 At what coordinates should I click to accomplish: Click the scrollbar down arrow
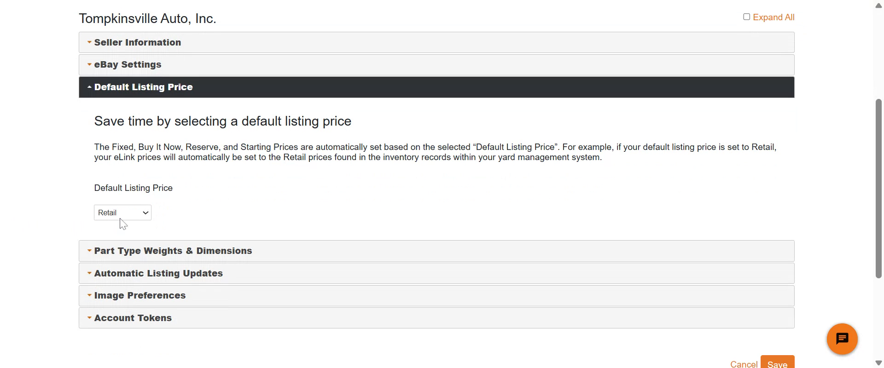[878, 363]
